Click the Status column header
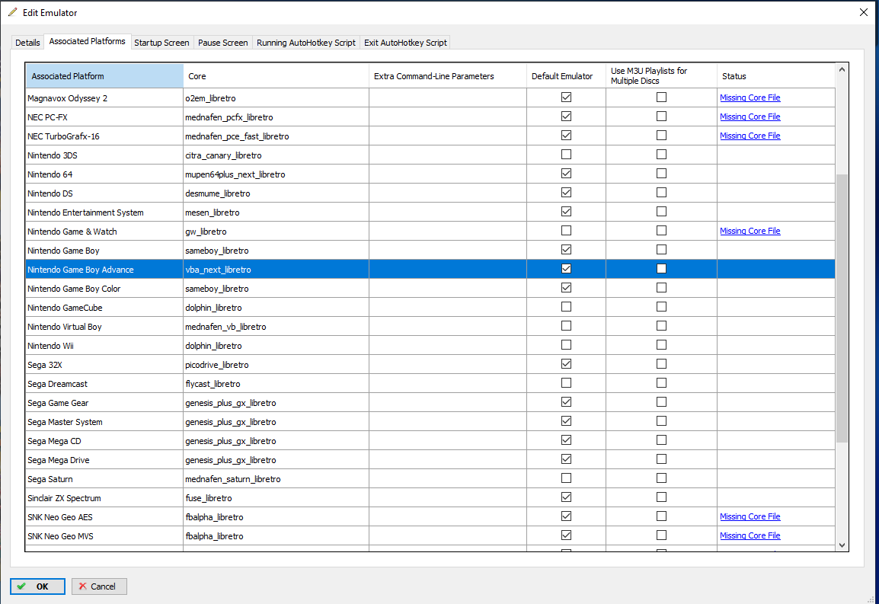879x604 pixels. pos(776,76)
